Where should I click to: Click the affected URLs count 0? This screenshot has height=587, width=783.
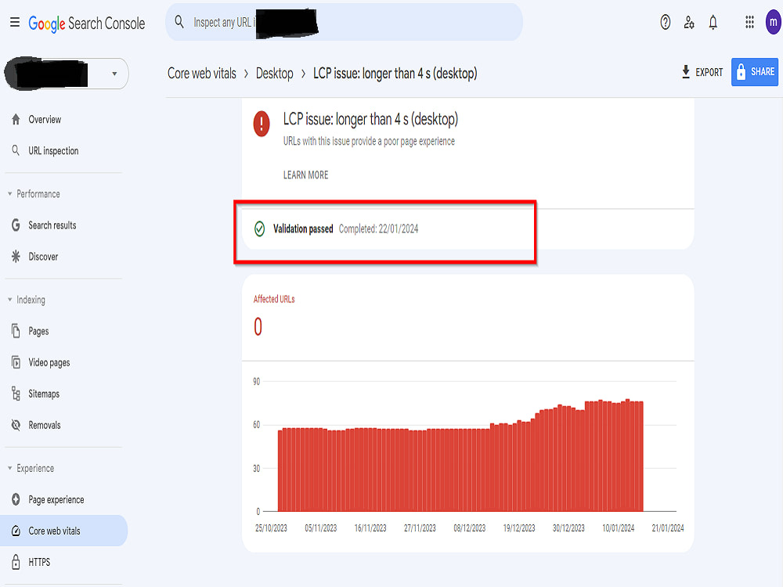coord(258,327)
